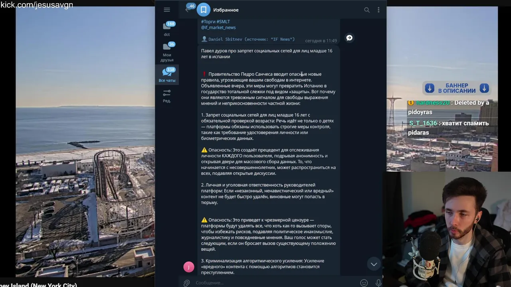Open the #SMLT hashtag
This screenshot has width=511, height=287.
pos(223,22)
